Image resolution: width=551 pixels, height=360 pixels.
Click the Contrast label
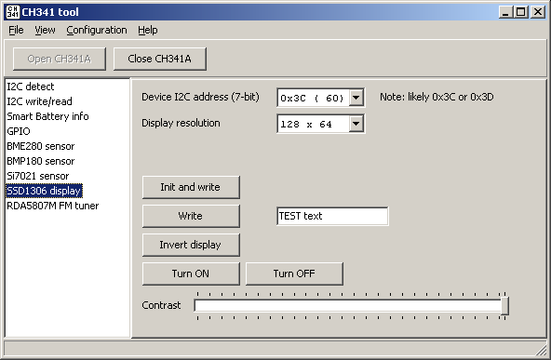(x=161, y=305)
